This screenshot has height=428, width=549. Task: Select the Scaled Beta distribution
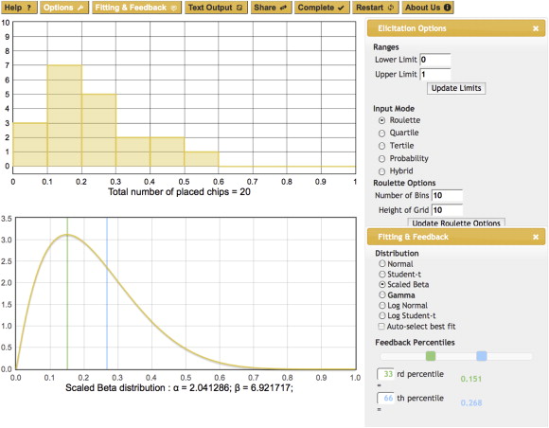coord(382,284)
